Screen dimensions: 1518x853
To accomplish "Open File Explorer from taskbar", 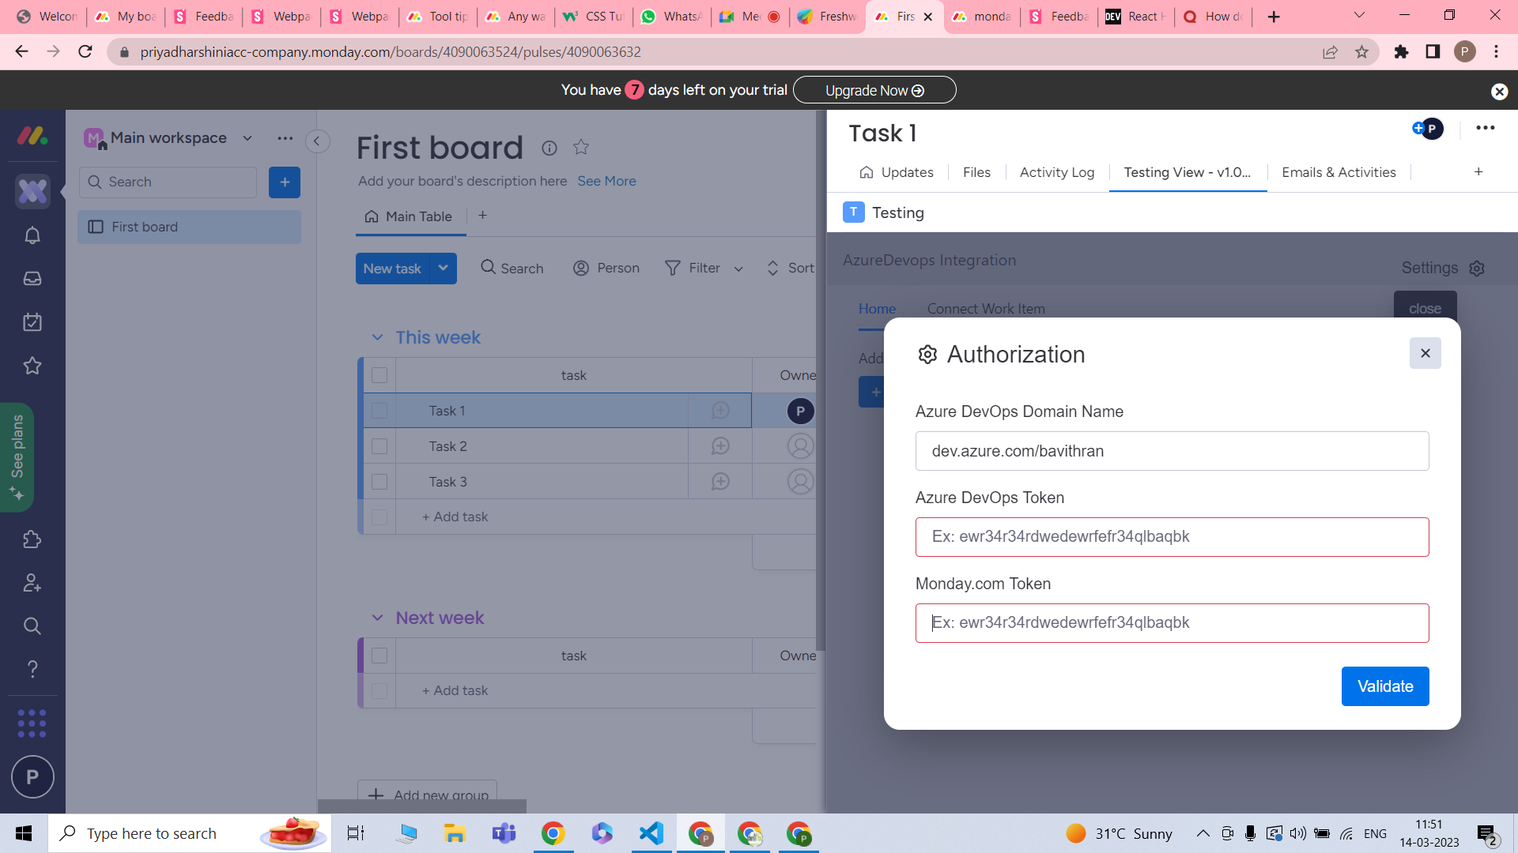I will point(455,833).
